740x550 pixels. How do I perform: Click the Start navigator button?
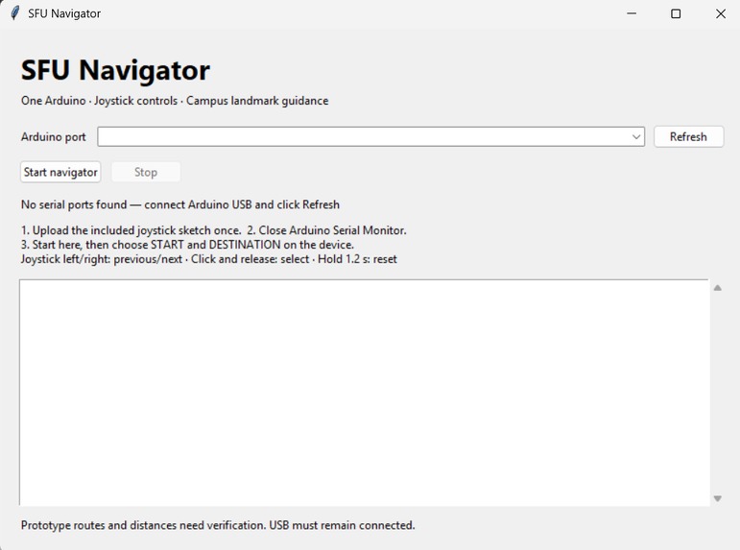click(60, 172)
